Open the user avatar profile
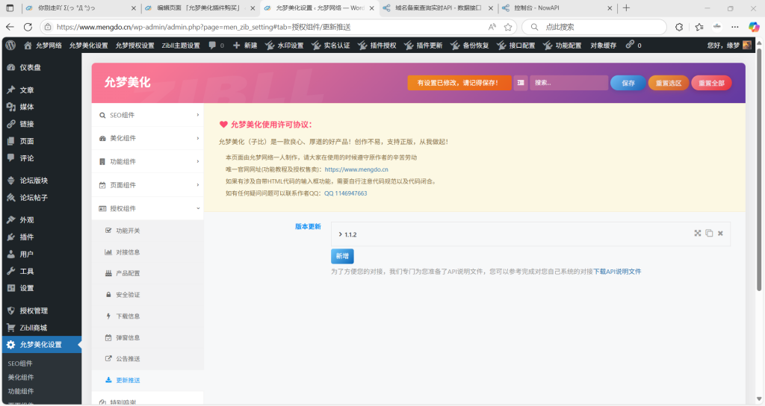The height and width of the screenshot is (406, 765). pos(747,46)
